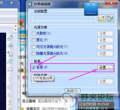Viewport: 120px width, 110px height.
Task: Enable 可见光源镜头眩光(V) checkbox
Action: coord(33,47)
